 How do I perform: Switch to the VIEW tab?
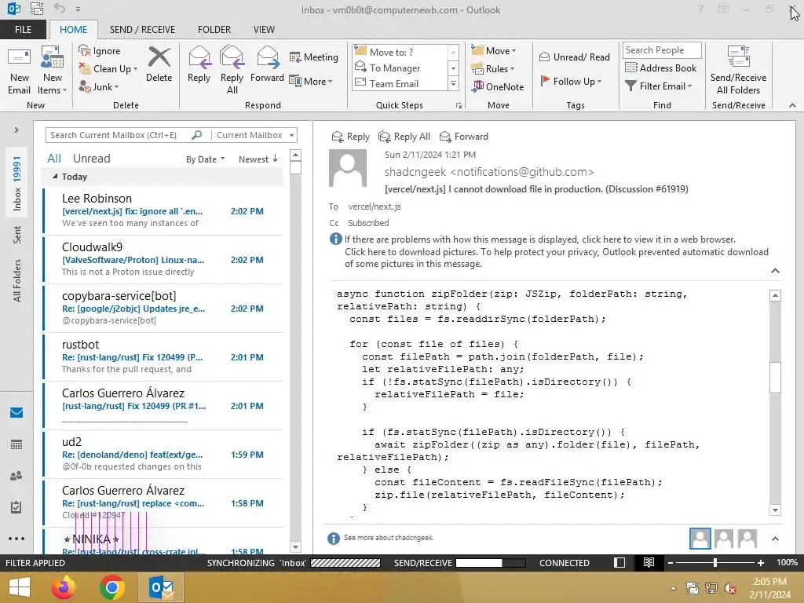264,30
